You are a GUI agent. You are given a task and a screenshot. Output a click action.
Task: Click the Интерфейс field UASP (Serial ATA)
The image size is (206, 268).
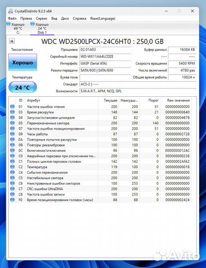pyautogui.click(x=105, y=64)
